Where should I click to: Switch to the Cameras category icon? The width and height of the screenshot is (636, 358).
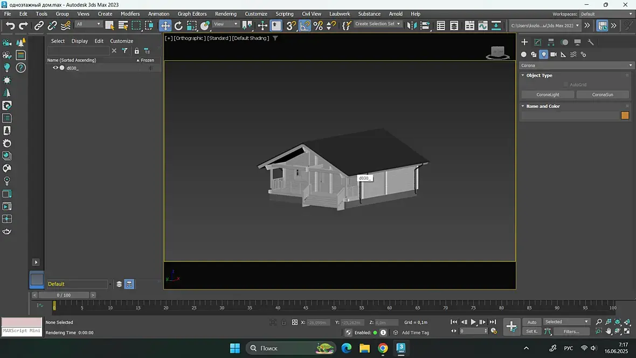tap(554, 54)
